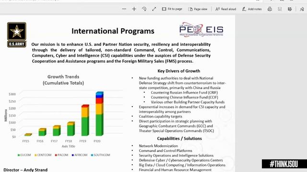The image size is (307, 172).
Task: Pin the PDF toolbar
Action: 302,9
